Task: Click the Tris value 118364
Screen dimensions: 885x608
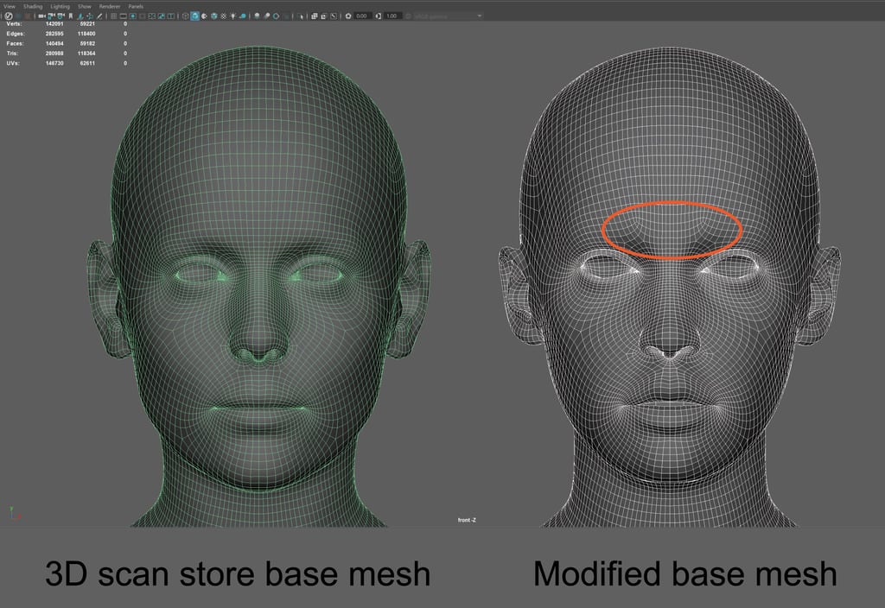Action: click(x=86, y=54)
